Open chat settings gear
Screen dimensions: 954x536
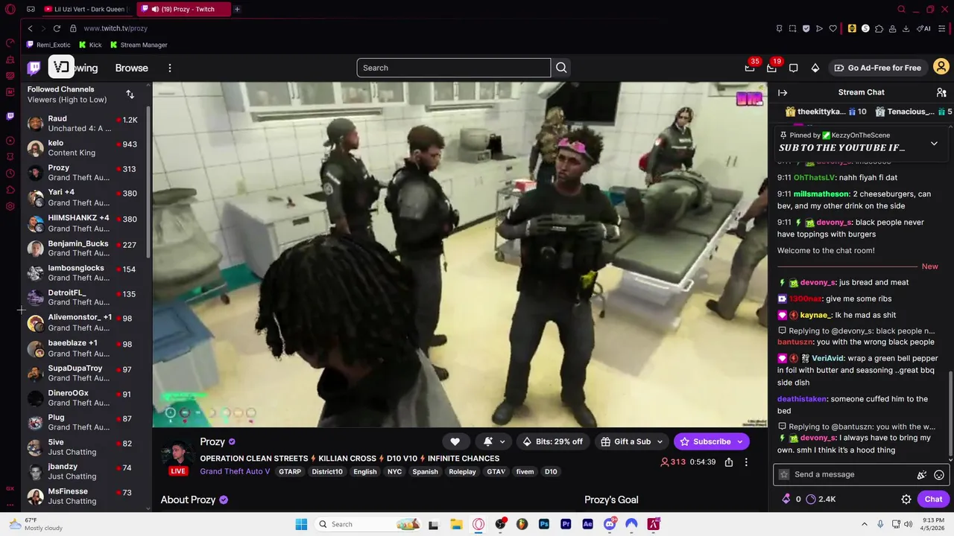point(906,500)
